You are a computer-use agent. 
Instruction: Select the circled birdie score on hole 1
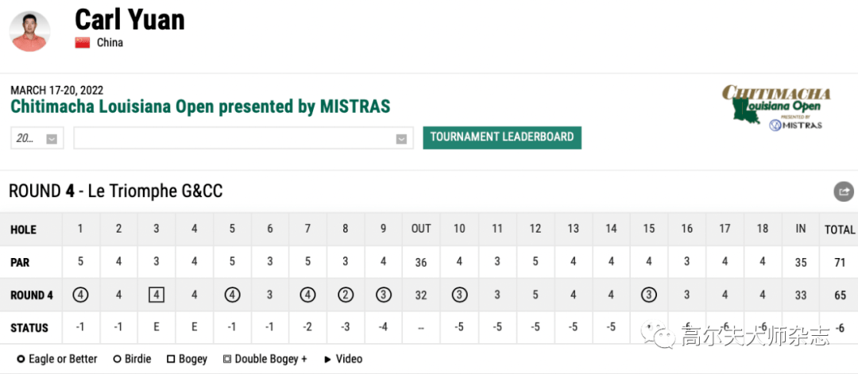click(80, 295)
